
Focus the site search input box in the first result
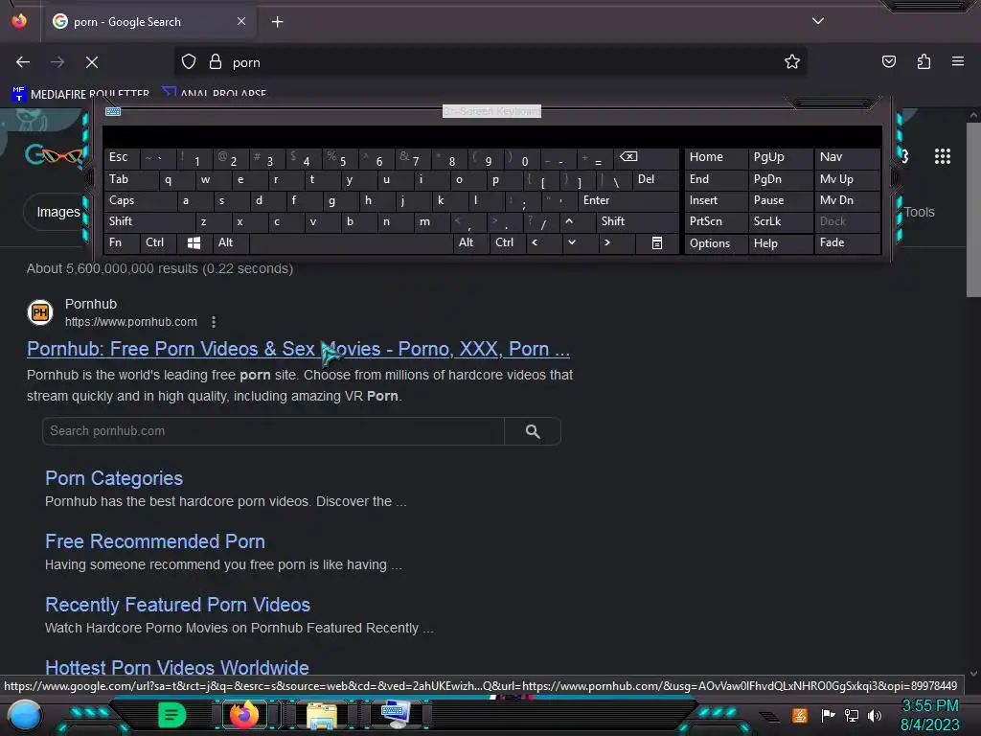click(x=273, y=431)
